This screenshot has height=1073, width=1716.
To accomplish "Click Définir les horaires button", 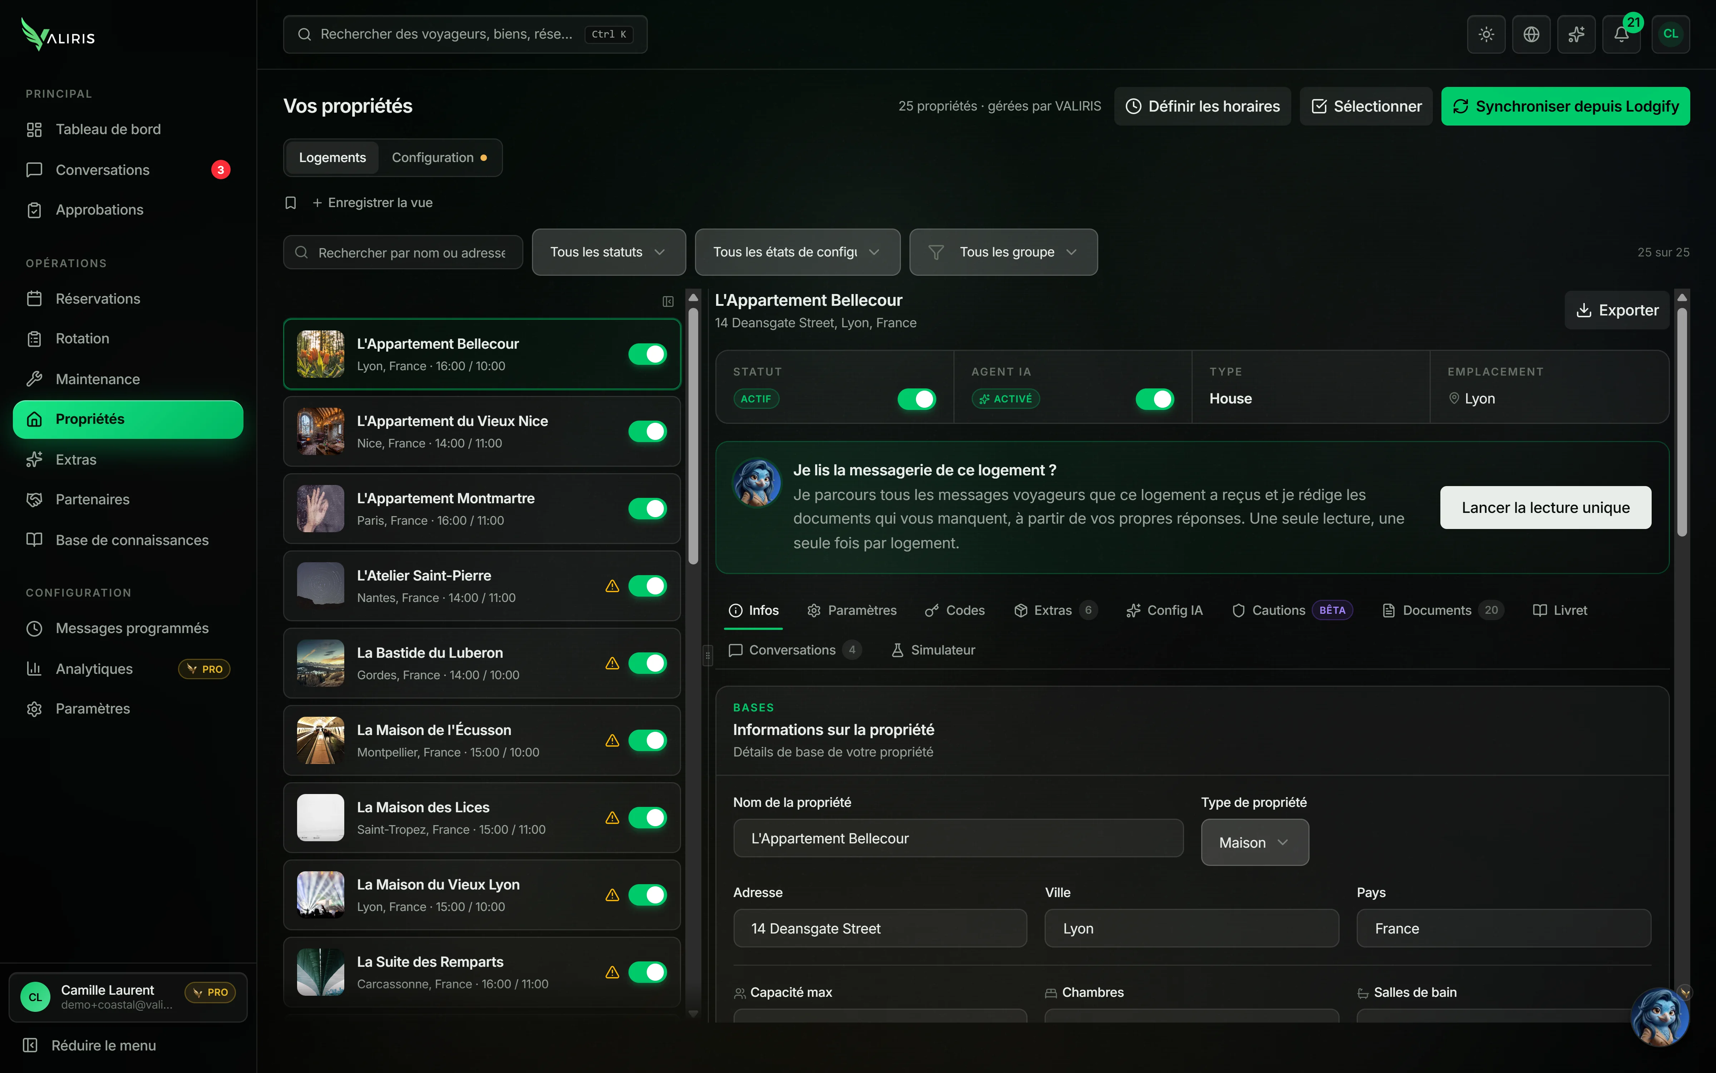I will (1203, 107).
